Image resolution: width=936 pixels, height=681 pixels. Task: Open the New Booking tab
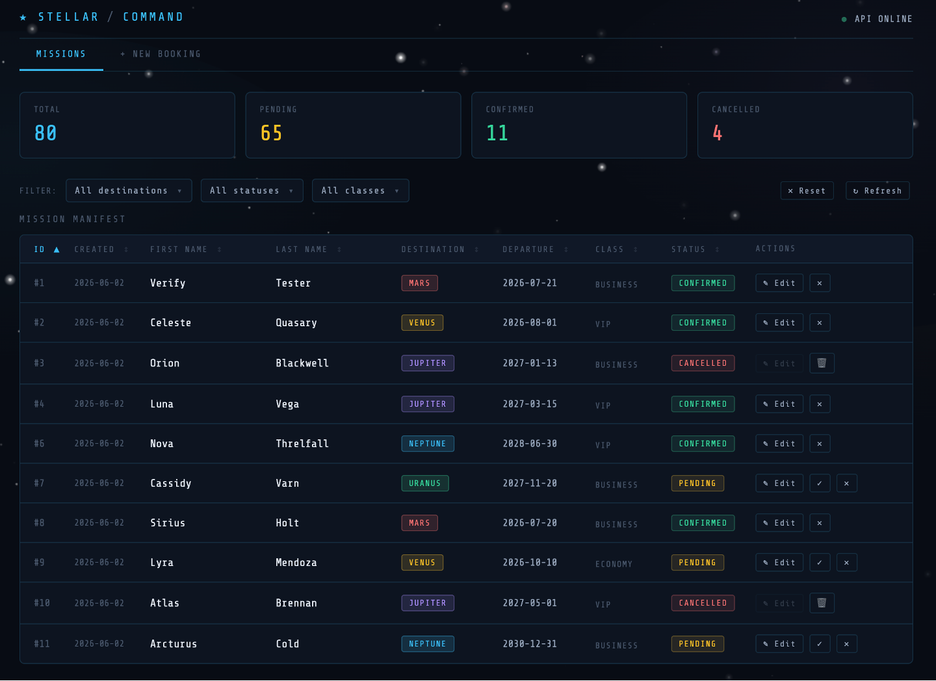(x=161, y=54)
